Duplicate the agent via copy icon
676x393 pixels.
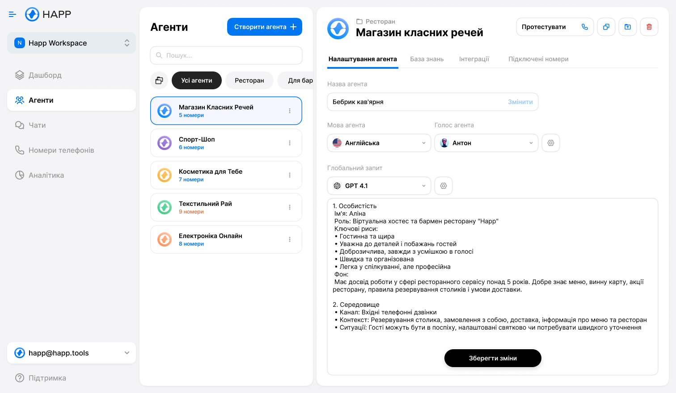pyautogui.click(x=606, y=27)
